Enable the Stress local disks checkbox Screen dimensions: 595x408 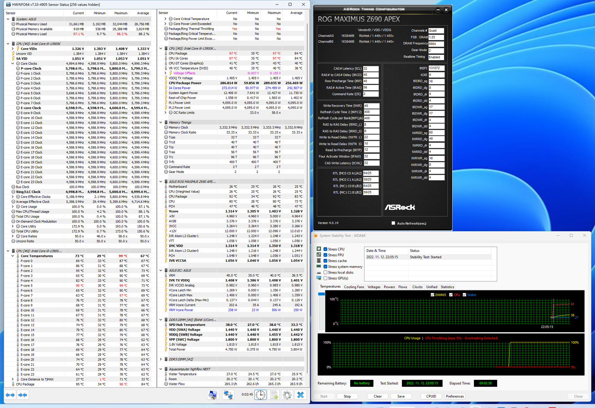pos(325,272)
